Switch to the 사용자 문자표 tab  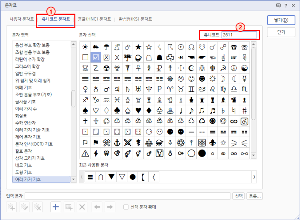click(x=21, y=19)
